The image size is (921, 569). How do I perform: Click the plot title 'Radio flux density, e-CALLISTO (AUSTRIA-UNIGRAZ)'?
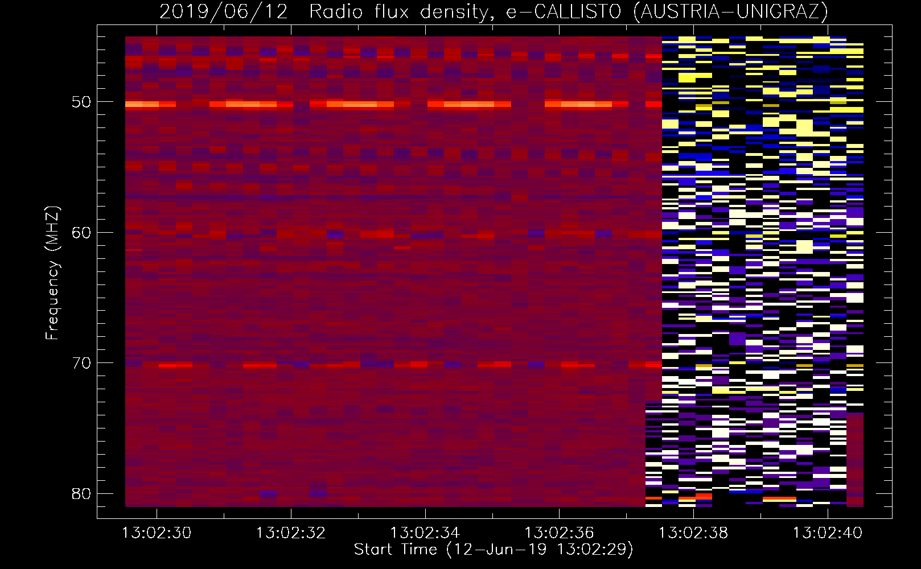[569, 11]
